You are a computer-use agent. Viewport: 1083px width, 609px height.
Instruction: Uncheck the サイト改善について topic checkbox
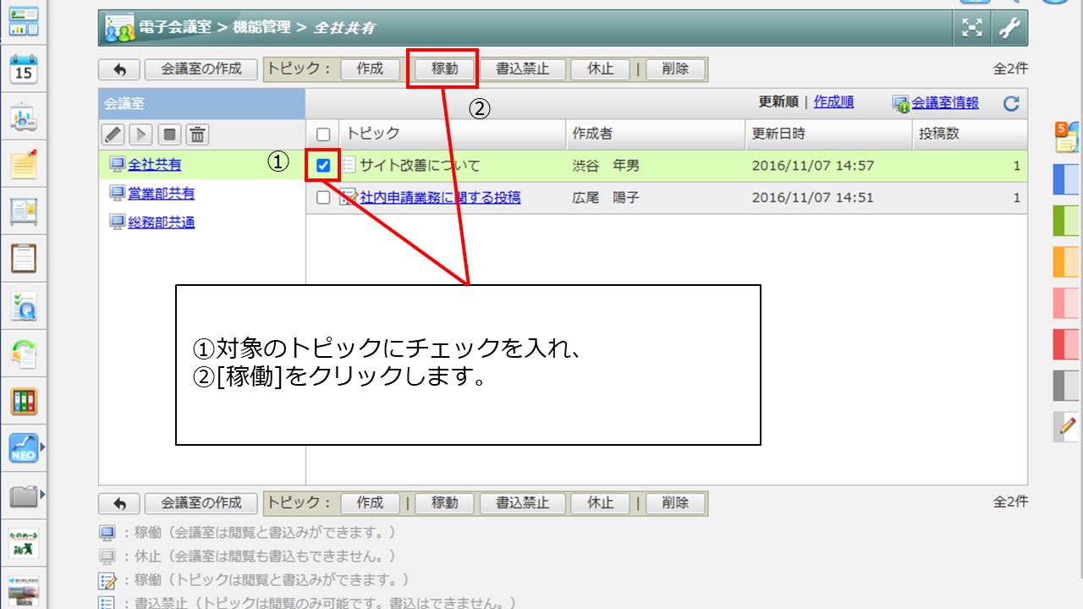[323, 166]
